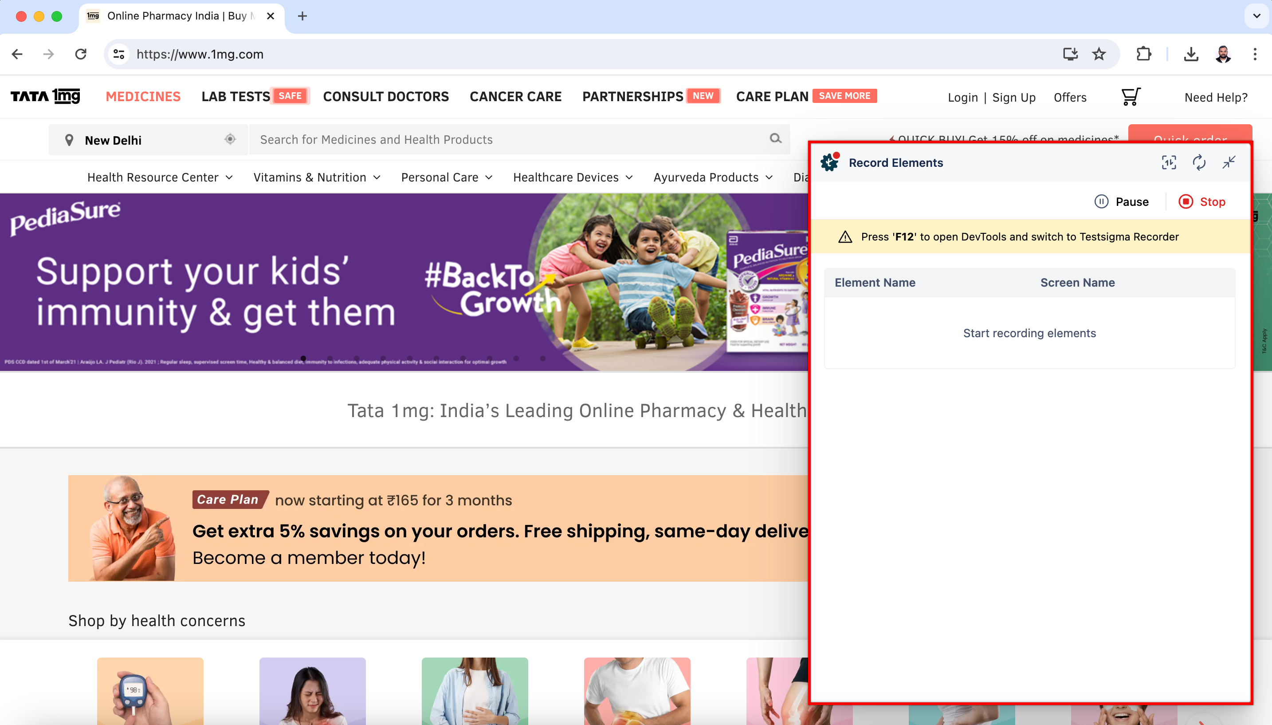Open site information icon in address bar
The height and width of the screenshot is (725, 1272).
[118, 54]
